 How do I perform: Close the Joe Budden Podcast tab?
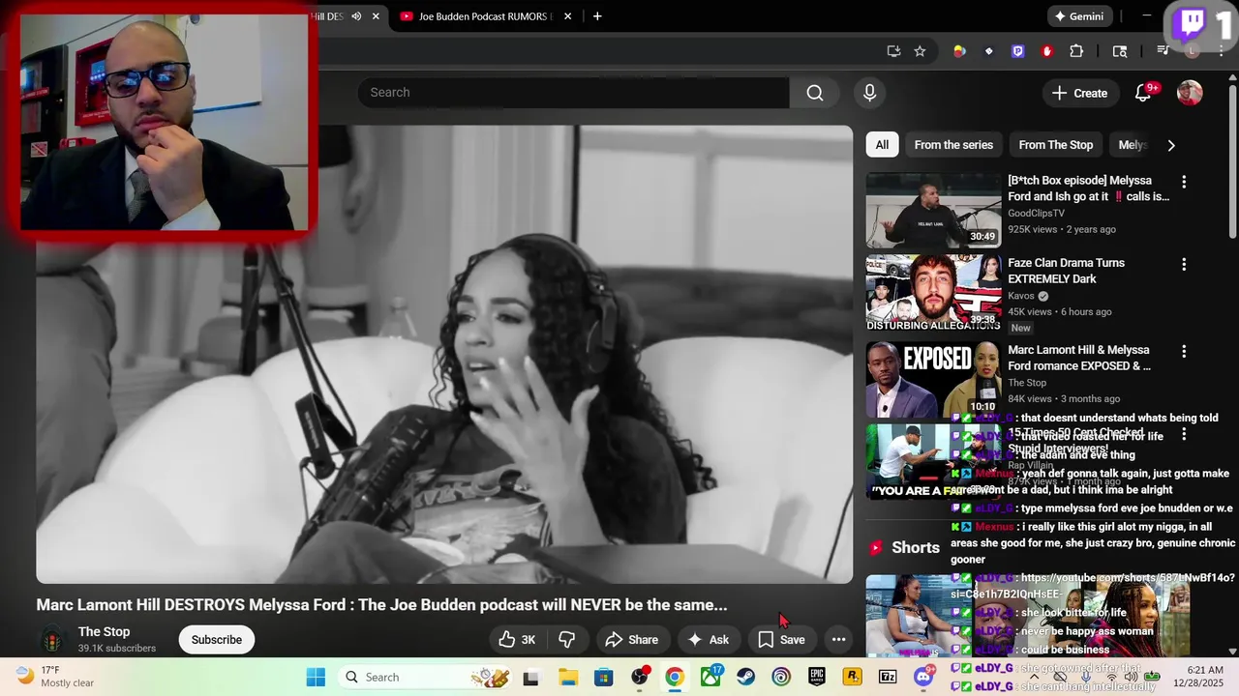point(567,16)
